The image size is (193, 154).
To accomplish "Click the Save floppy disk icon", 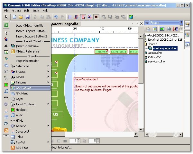I will 28,17.
